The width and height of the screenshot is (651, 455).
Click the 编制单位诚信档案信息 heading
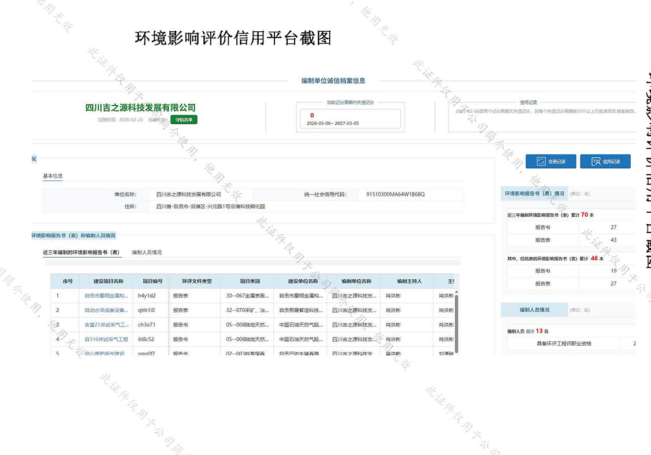point(333,80)
